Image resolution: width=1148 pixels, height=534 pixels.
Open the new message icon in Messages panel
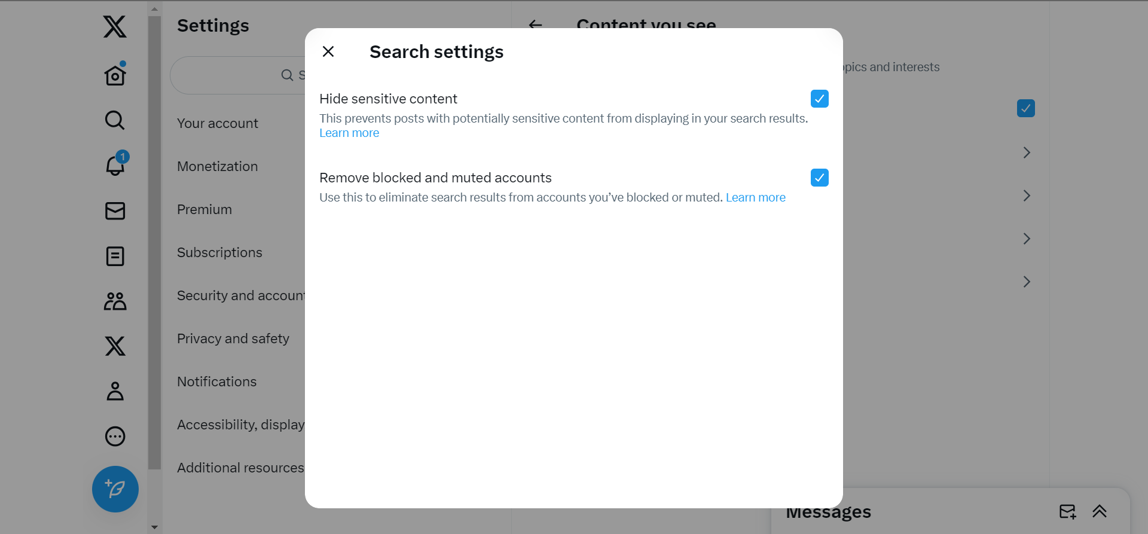click(x=1068, y=511)
